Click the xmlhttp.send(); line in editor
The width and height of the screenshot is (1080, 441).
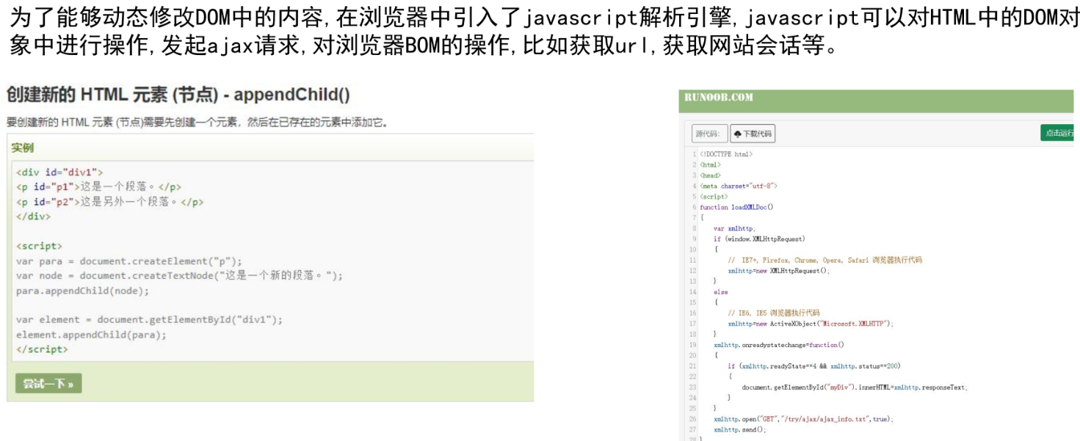739,430
